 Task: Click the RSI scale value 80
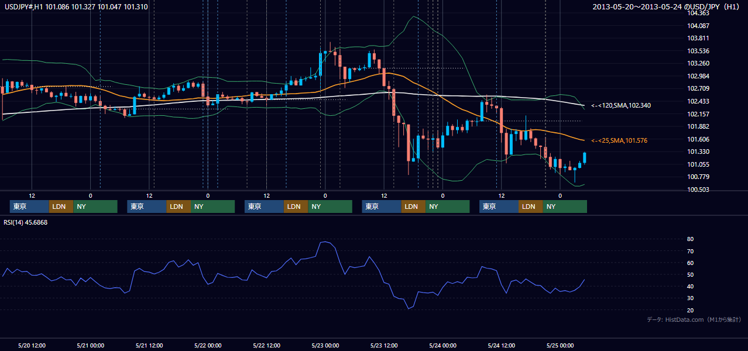pos(690,239)
